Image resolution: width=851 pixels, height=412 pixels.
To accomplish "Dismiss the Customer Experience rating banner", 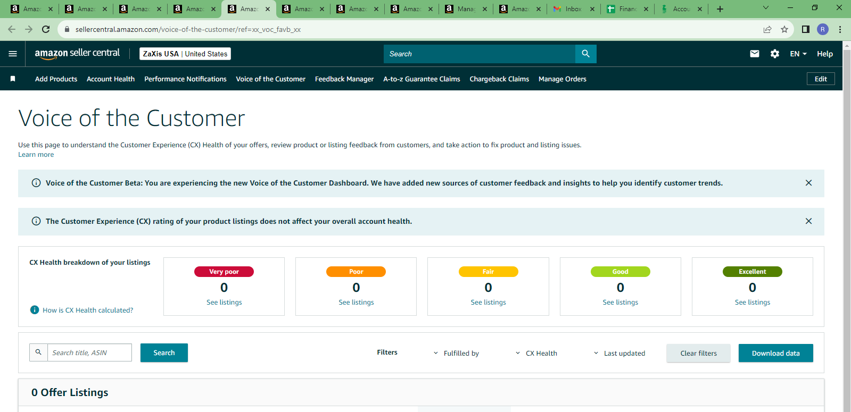I will pyautogui.click(x=808, y=221).
